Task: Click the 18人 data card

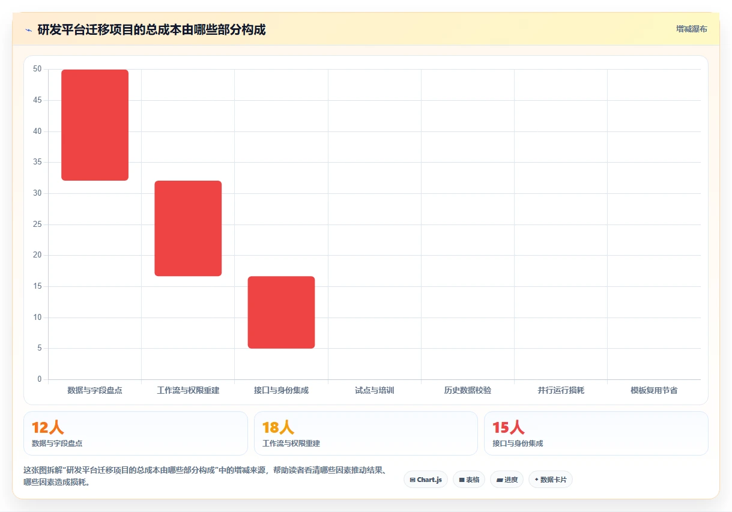Action: pyautogui.click(x=366, y=433)
